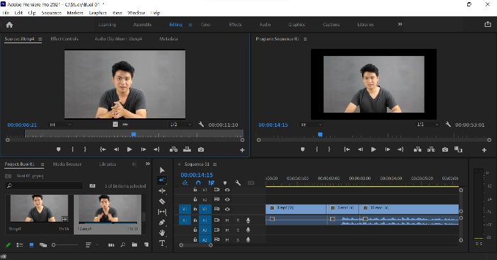Toggle linked selection in timeline

(x=211, y=183)
